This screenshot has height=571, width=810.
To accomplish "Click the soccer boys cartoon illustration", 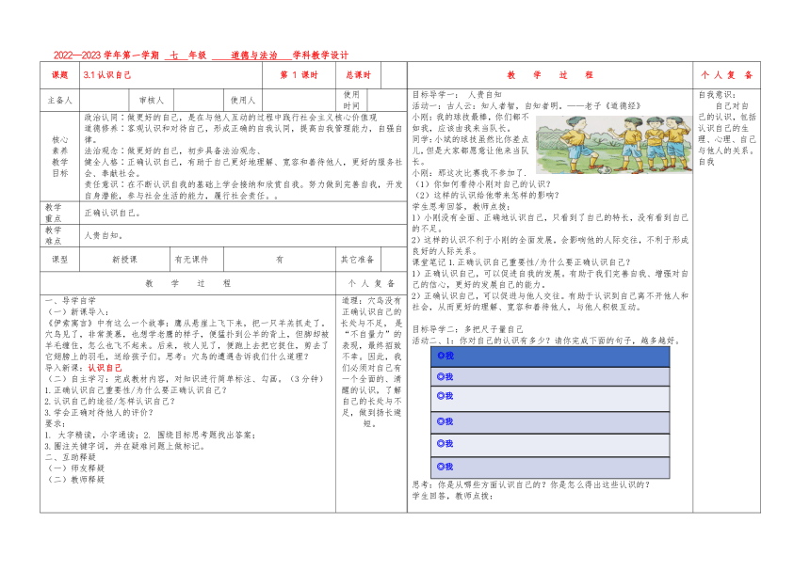I will coord(613,145).
